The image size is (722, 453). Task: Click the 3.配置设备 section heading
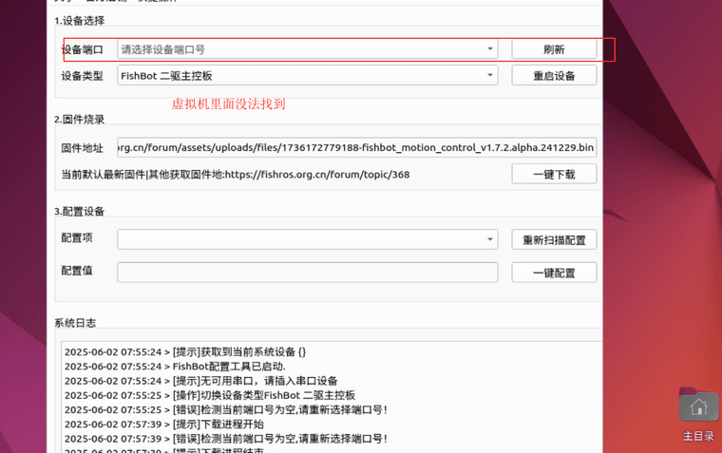(x=79, y=212)
